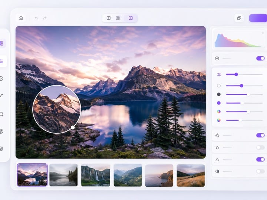Click the white circle highlights icon

(x=219, y=86)
